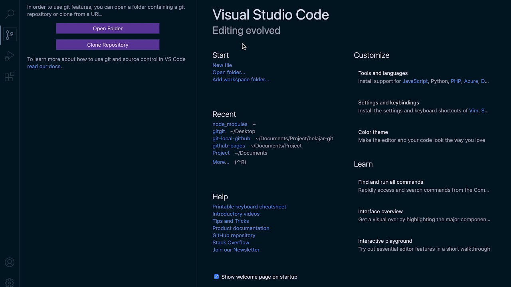Image resolution: width=511 pixels, height=287 pixels.
Task: Click the New file link
Action: click(222, 65)
